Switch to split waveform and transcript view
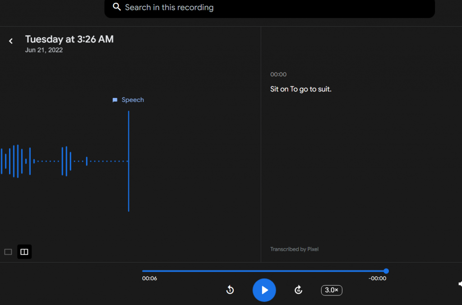Image resolution: width=462 pixels, height=305 pixels. [24, 252]
